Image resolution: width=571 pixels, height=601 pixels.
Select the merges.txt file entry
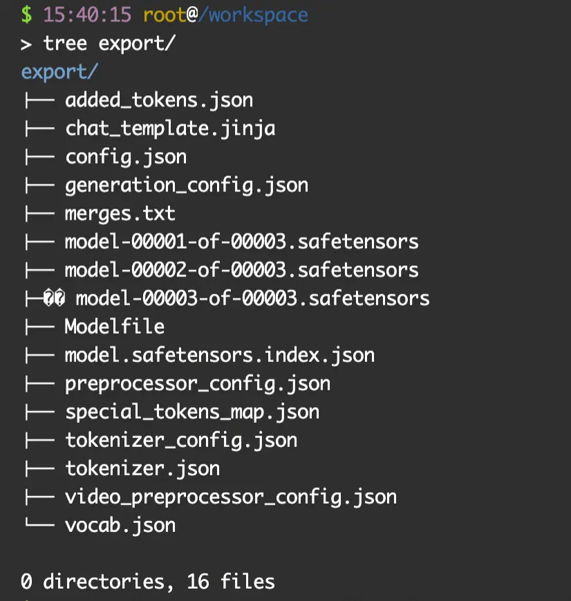coord(120,213)
